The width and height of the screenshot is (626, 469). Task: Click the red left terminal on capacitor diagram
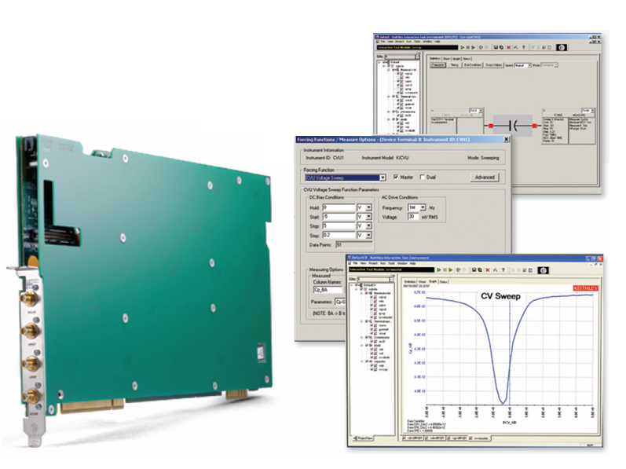491,124
